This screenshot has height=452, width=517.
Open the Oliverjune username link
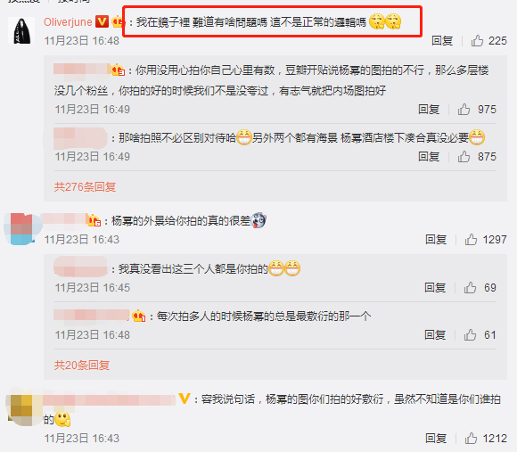(68, 22)
